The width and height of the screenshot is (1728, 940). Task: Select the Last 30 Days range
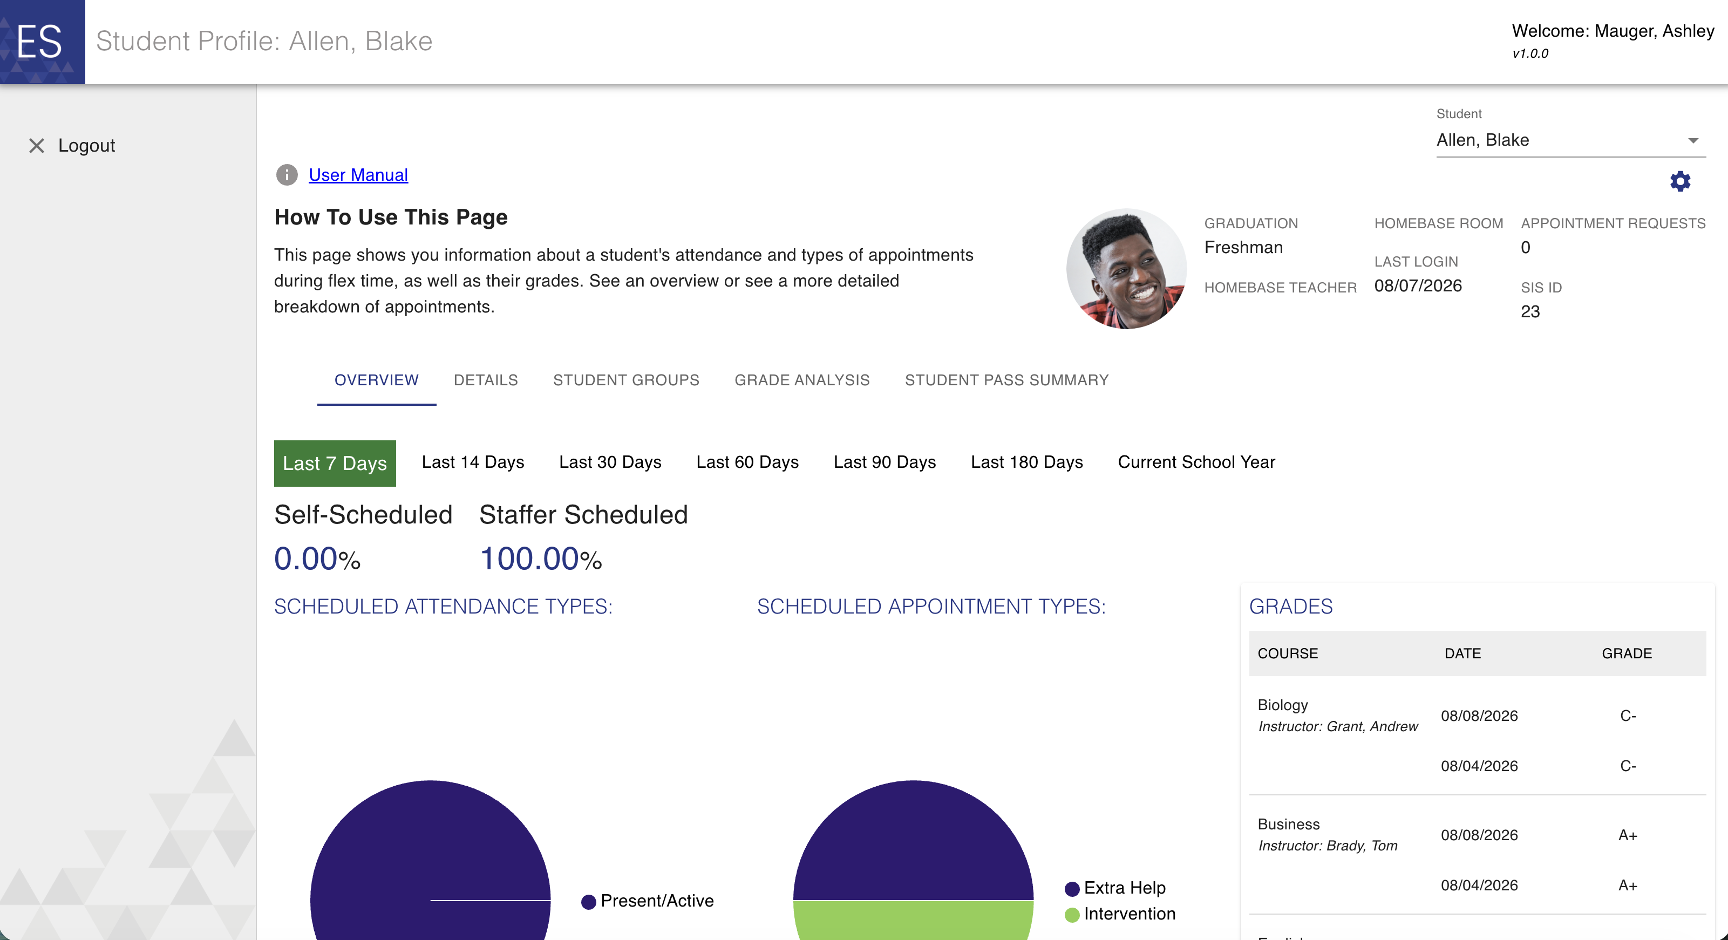(x=610, y=462)
